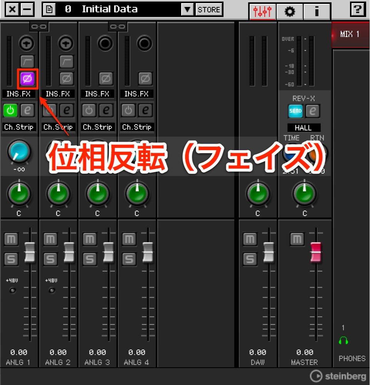Turn on effect power on ANLG 4
Screen dimensions: 370x385
(128, 110)
